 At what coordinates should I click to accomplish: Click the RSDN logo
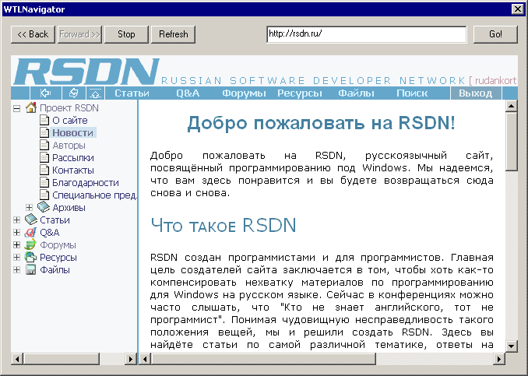86,72
